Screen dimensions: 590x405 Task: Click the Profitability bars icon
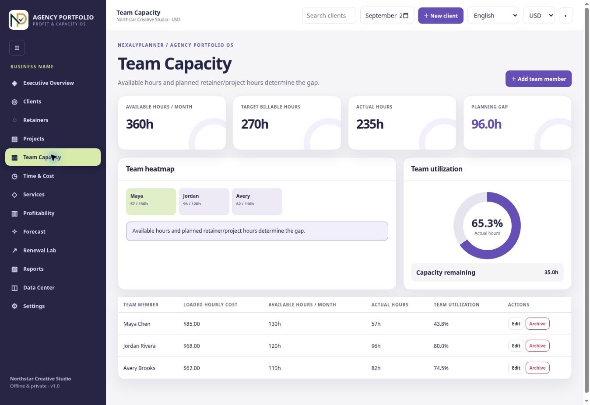coord(14,213)
